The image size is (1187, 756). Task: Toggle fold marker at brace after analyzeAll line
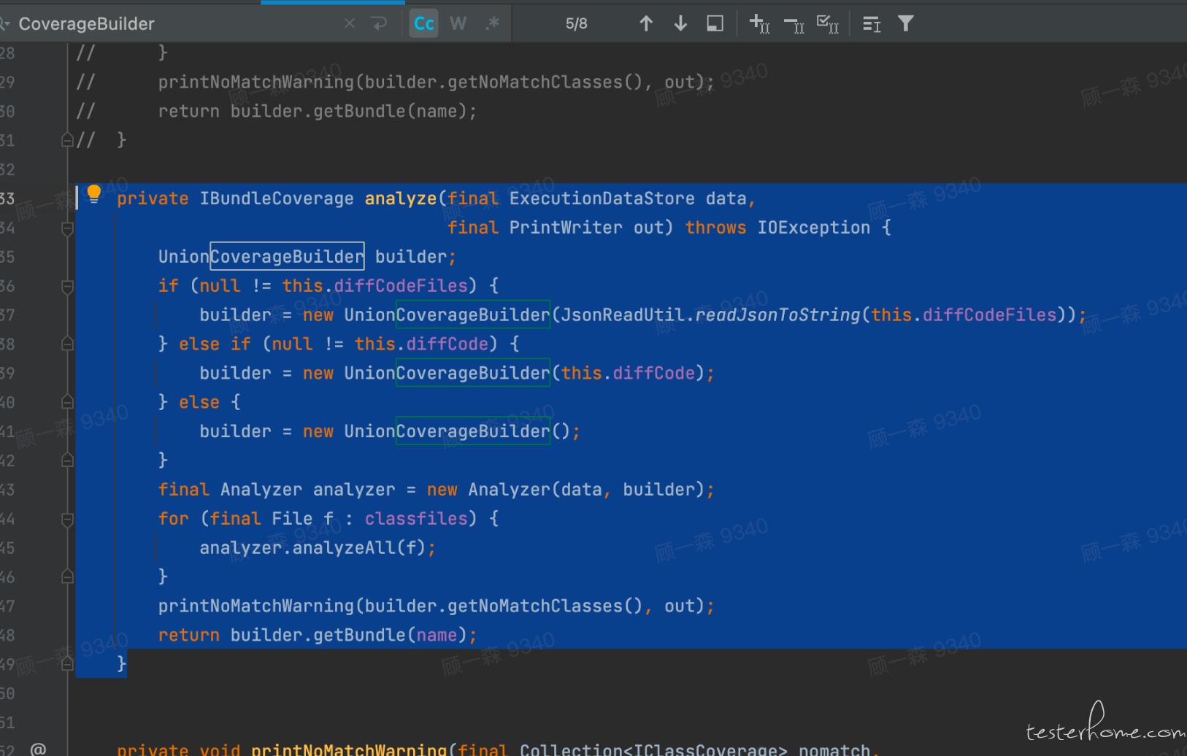coord(67,577)
